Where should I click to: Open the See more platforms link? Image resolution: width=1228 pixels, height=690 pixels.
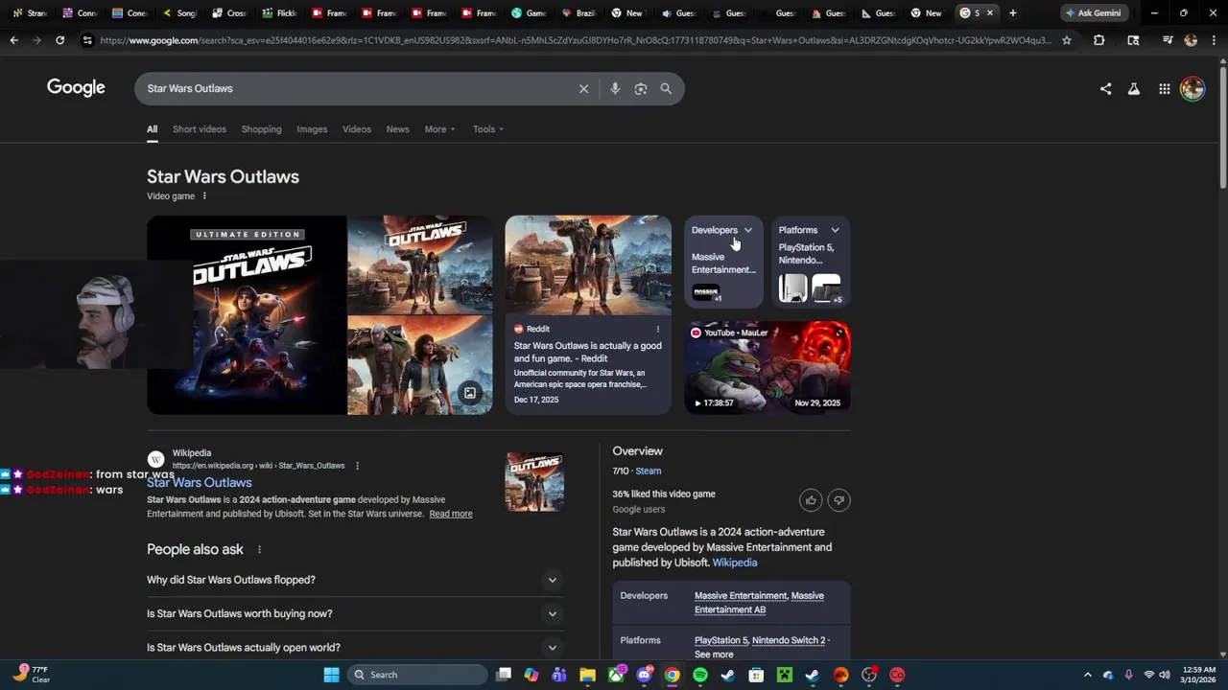[714, 655]
